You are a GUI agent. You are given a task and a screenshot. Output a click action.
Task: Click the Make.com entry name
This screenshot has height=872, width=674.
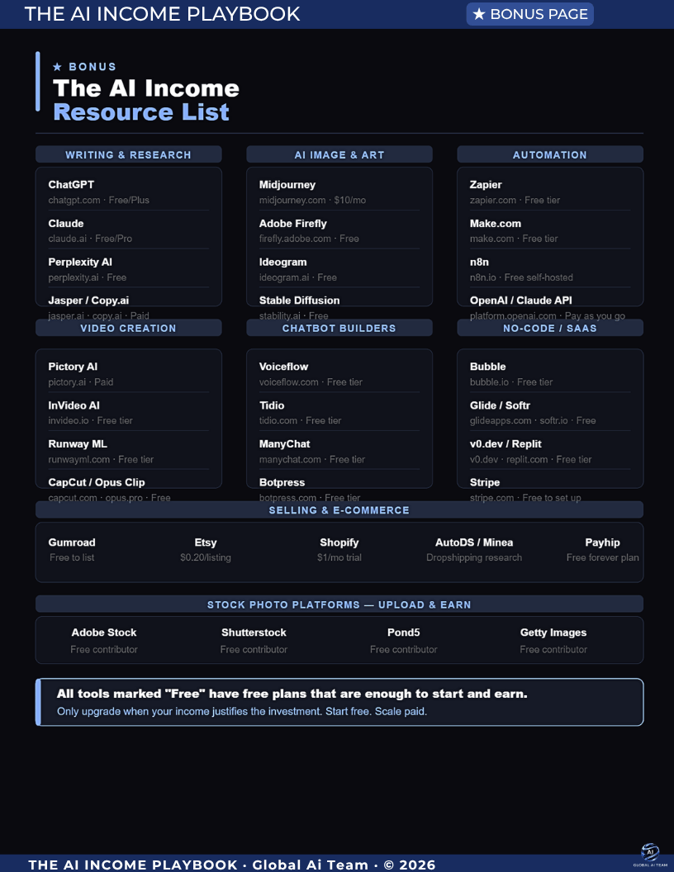[x=496, y=224]
